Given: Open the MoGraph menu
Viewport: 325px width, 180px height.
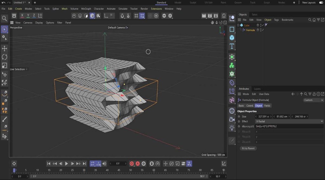Looking at the screenshot, I should [x=86, y=9].
